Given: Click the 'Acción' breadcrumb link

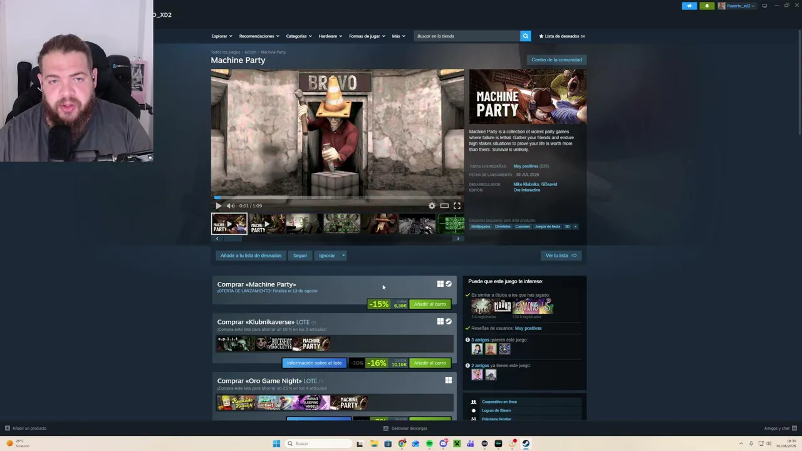Looking at the screenshot, I should pyautogui.click(x=250, y=52).
